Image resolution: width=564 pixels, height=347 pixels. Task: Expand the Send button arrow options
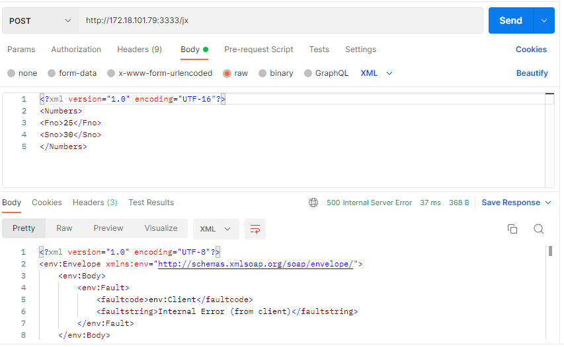click(544, 20)
